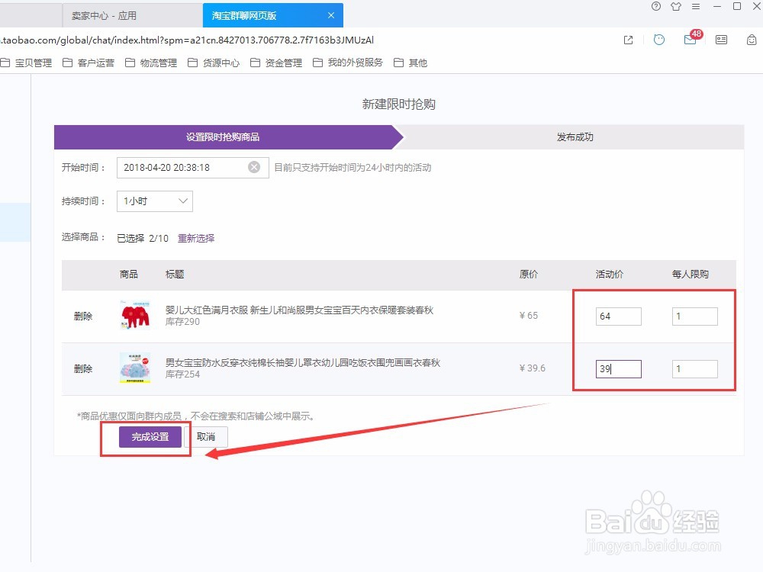Open the help question-mark icon
This screenshot has width=763, height=572.
[655, 7]
